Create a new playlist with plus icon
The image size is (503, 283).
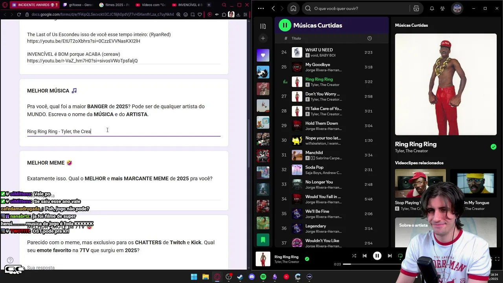coord(263,38)
